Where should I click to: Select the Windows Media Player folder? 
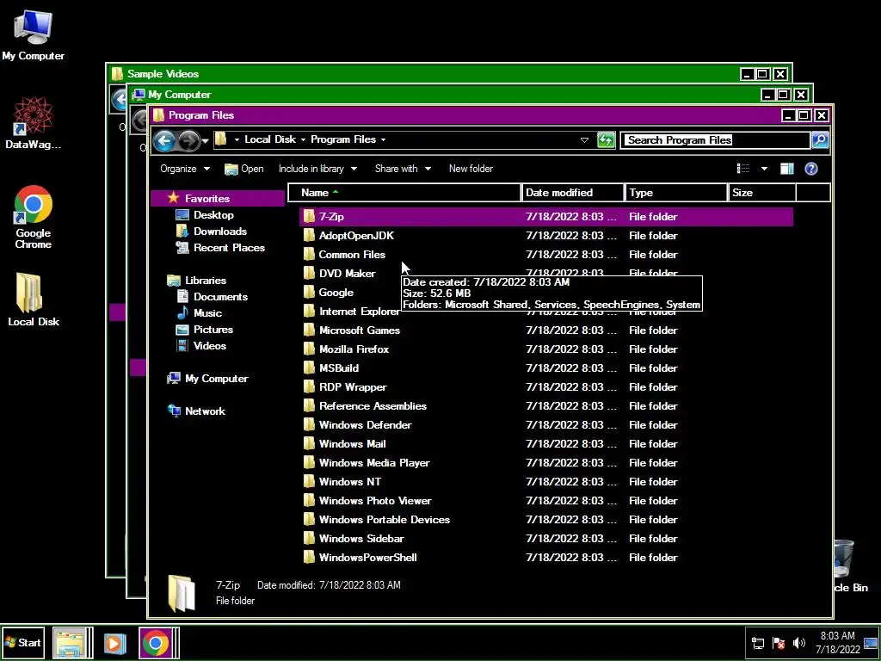(373, 463)
